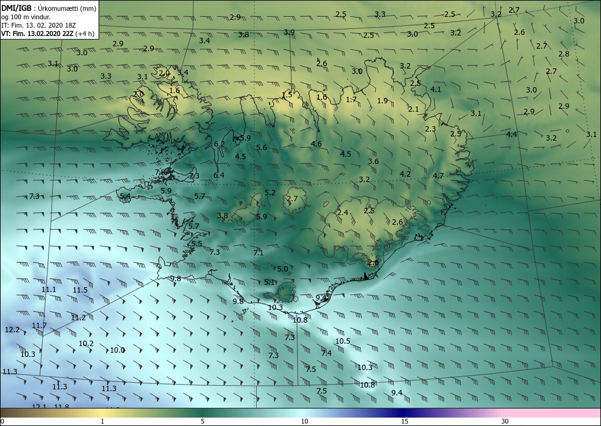Click the 10.5 value on the map

(343, 341)
